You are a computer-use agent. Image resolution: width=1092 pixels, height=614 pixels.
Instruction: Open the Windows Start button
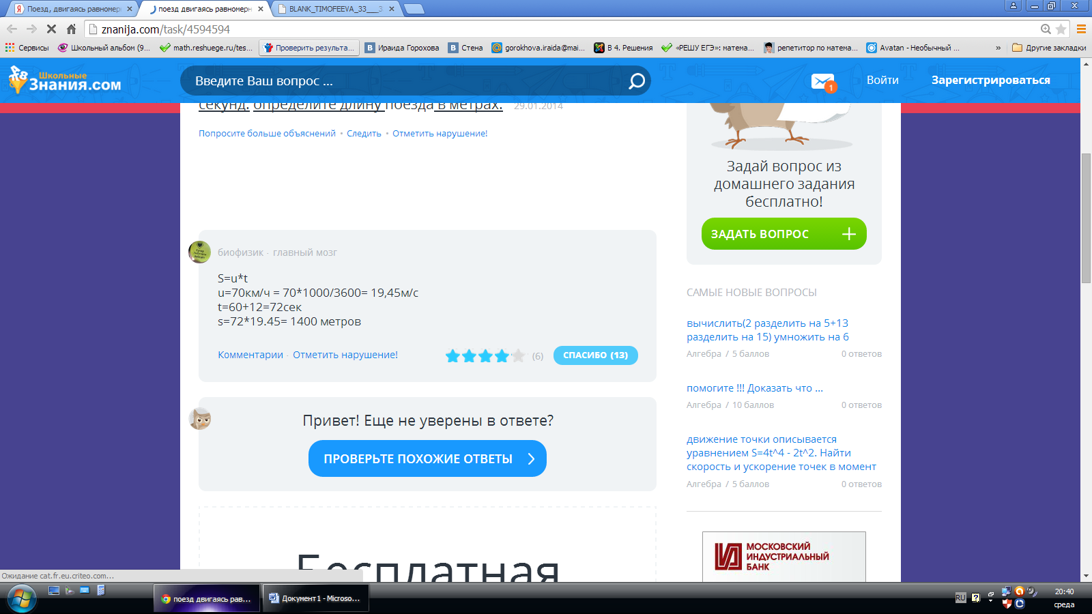pyautogui.click(x=21, y=599)
